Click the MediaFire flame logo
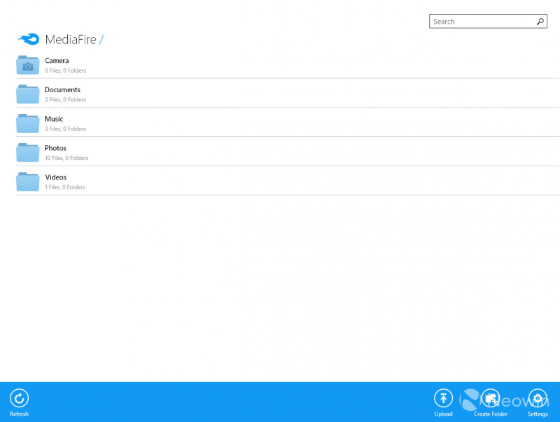 29,39
